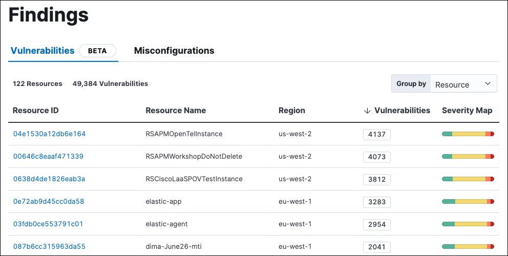
Task: Click the severity bar for elastic-app
Action: tap(468, 202)
